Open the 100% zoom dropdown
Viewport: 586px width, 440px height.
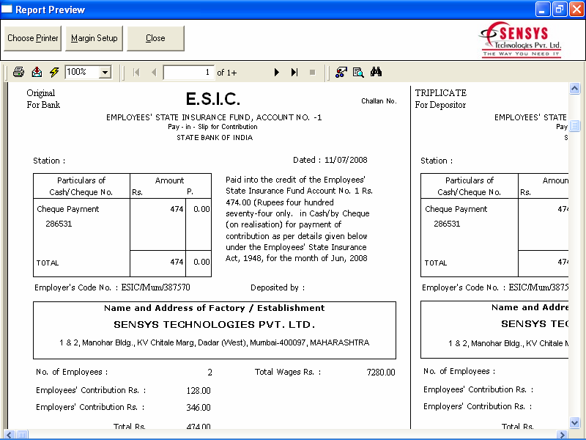pos(105,72)
